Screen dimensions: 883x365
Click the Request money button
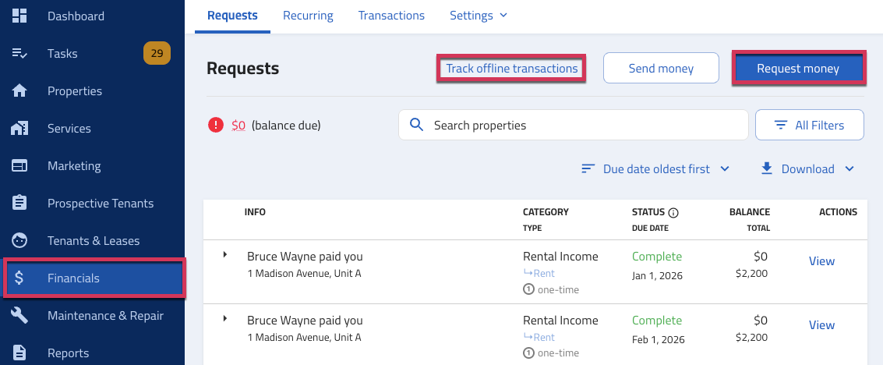coord(798,68)
